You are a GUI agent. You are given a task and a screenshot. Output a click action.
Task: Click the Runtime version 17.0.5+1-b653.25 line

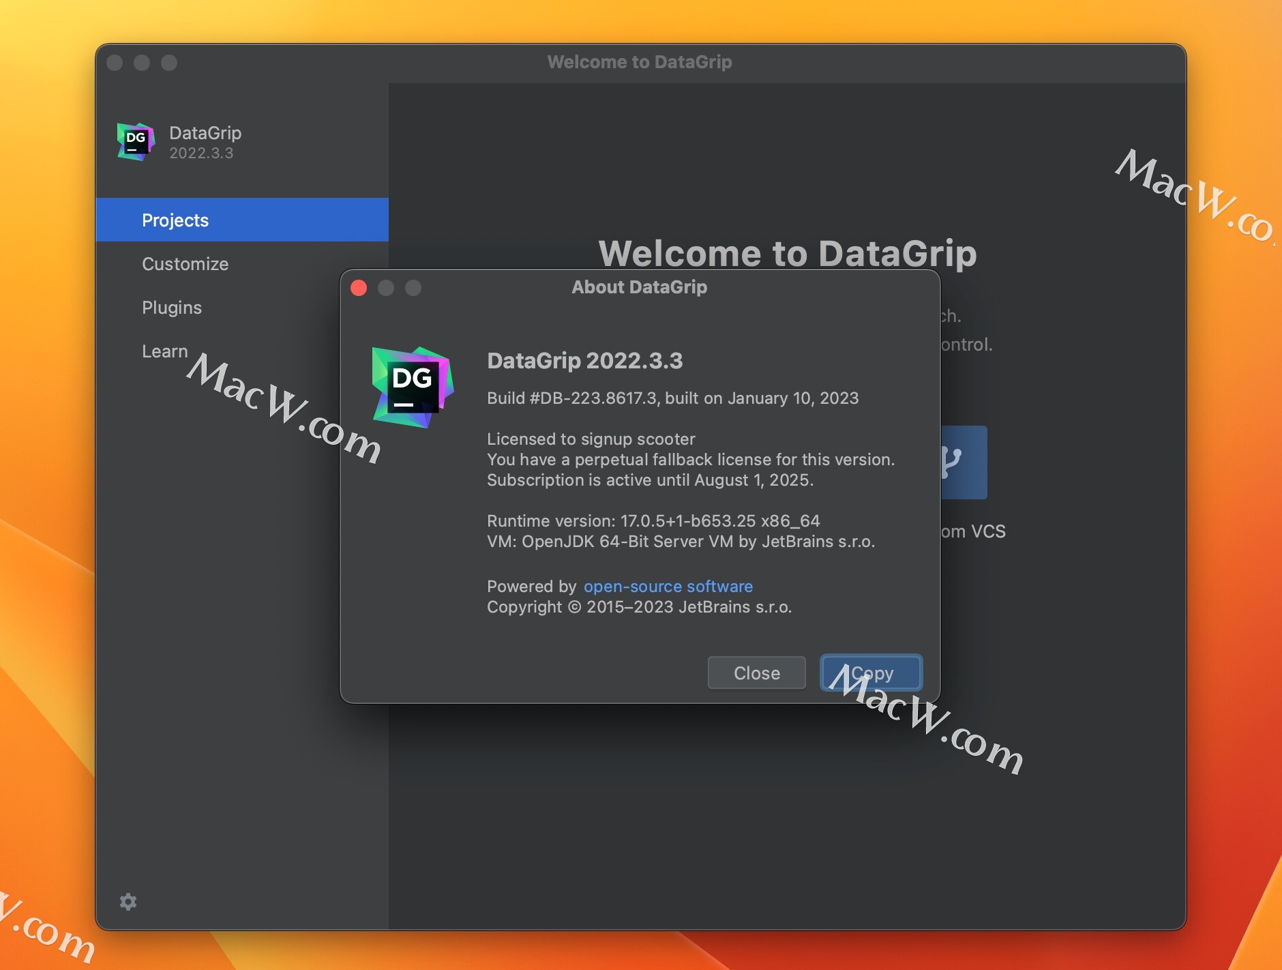coord(653,520)
